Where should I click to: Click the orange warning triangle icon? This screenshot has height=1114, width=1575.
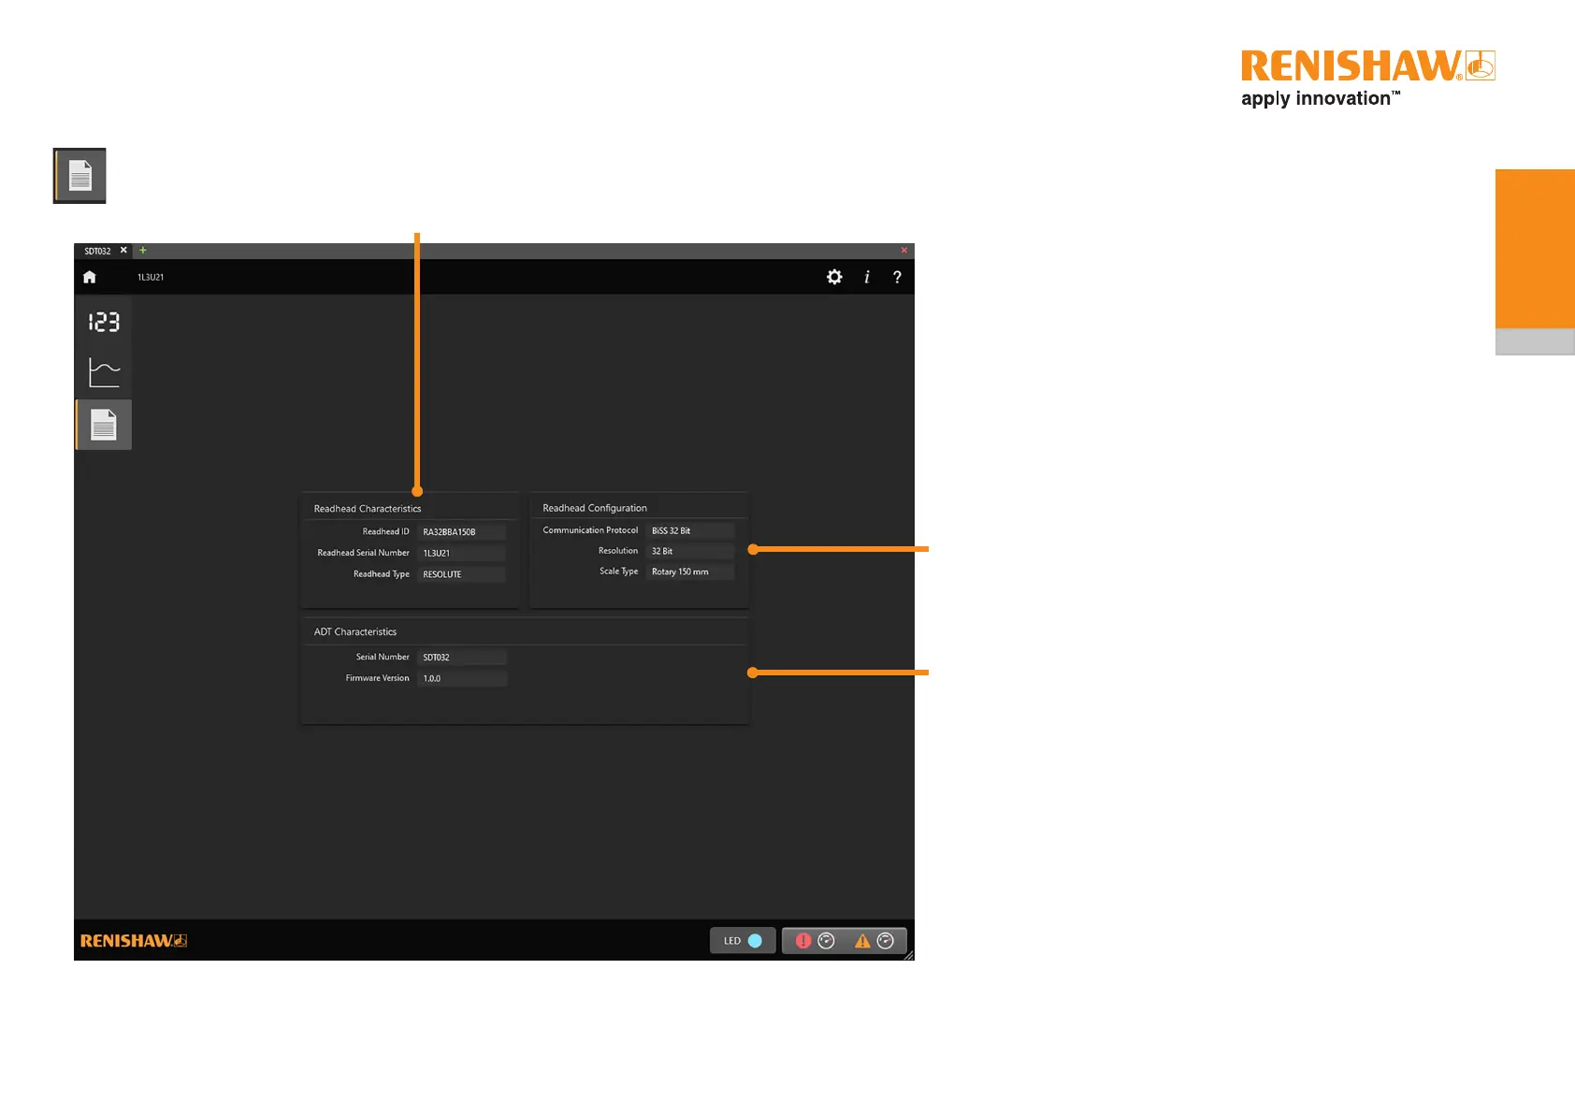click(x=862, y=941)
